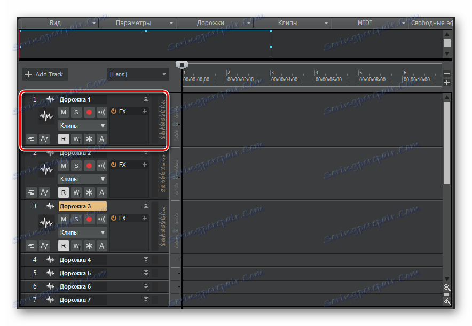The image size is (472, 326).
Task: Toggle input echo on Дорожка 2
Action: coord(102,166)
